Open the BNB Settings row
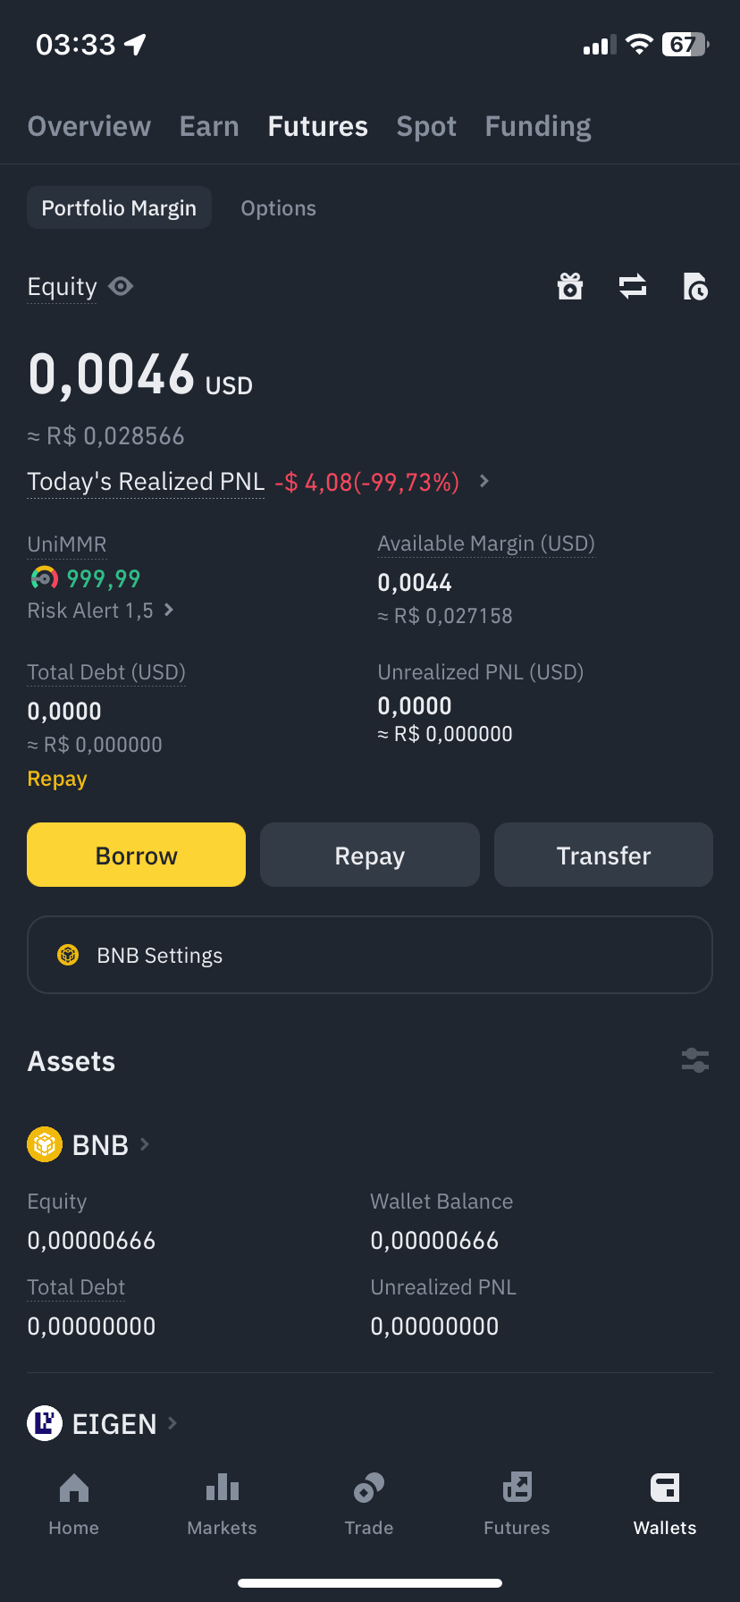 tap(370, 955)
